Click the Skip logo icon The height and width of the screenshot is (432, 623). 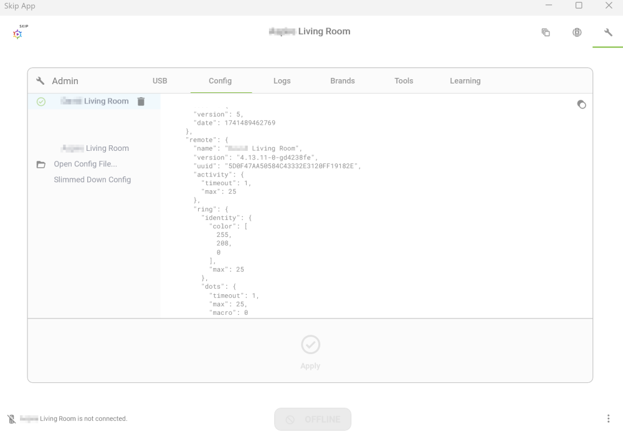pyautogui.click(x=19, y=32)
